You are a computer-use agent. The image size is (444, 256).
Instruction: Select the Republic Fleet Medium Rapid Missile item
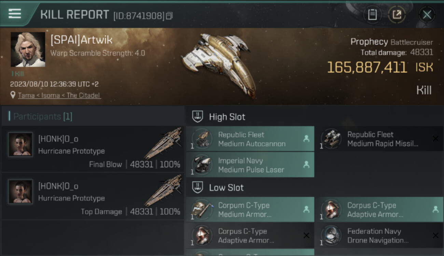click(x=379, y=139)
